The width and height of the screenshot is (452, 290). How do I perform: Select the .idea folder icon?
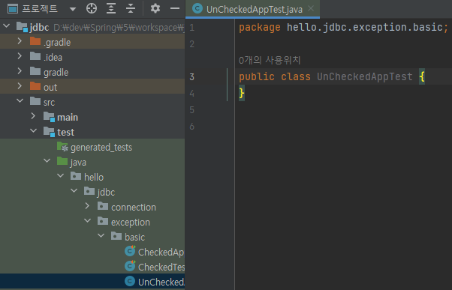click(x=35, y=56)
